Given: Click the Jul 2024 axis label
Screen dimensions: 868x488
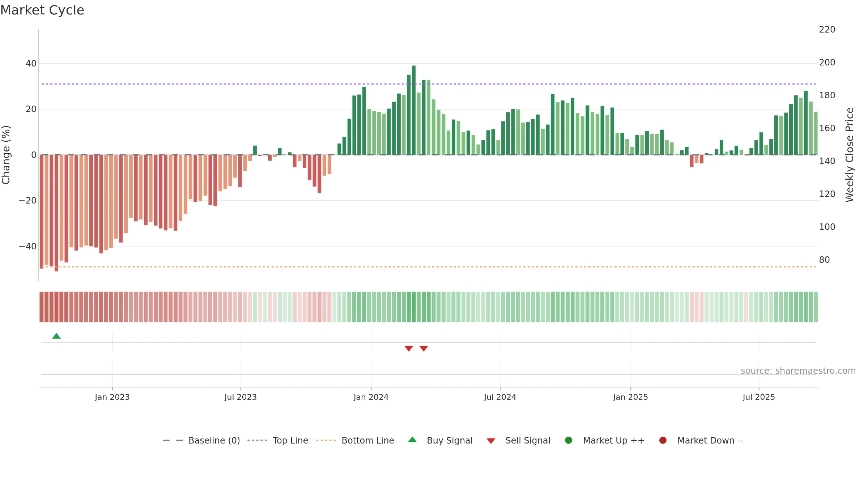Looking at the screenshot, I should click(500, 397).
